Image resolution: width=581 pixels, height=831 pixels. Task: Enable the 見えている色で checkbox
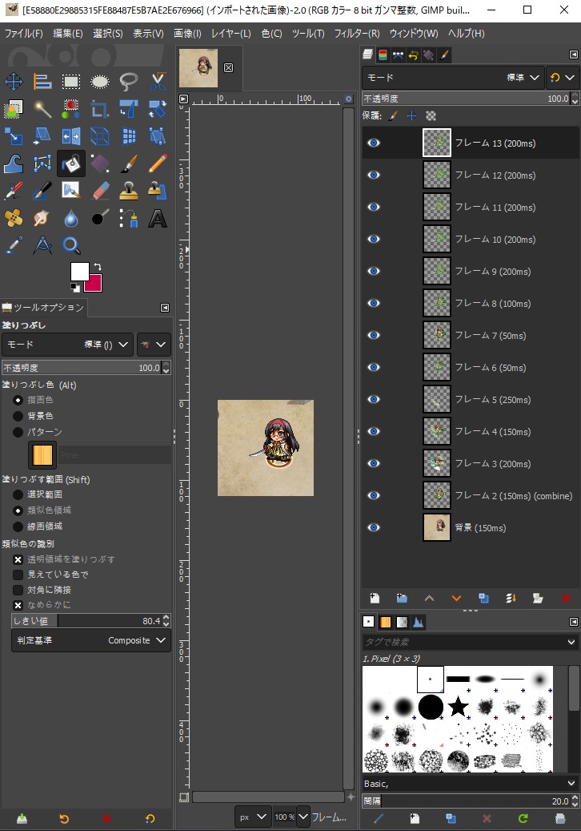click(18, 575)
